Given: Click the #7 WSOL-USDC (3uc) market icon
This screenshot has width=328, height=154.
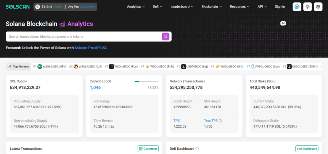Looking at the screenshot, I should click(x=253, y=66).
